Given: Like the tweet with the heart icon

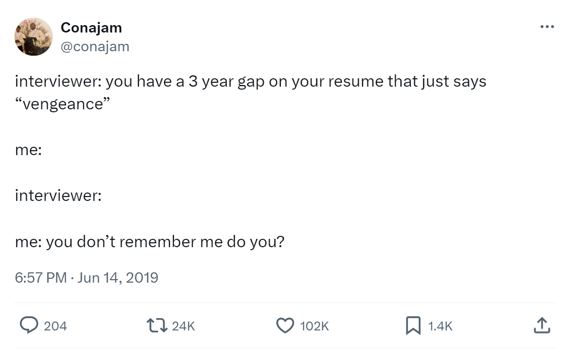Looking at the screenshot, I should pos(284,325).
